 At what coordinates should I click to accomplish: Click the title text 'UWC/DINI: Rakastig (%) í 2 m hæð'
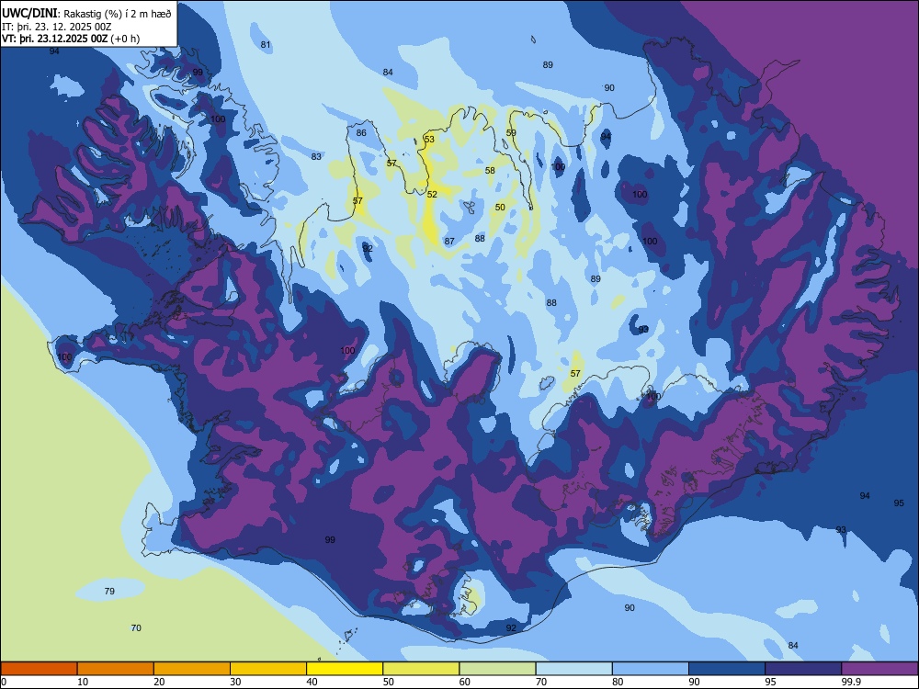pos(86,14)
